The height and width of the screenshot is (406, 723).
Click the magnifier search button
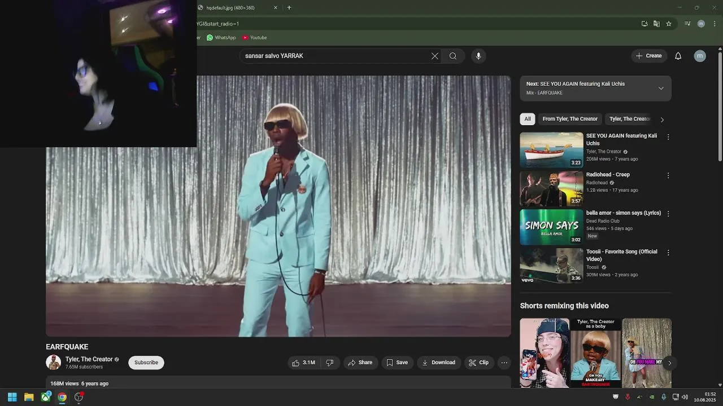pyautogui.click(x=453, y=56)
